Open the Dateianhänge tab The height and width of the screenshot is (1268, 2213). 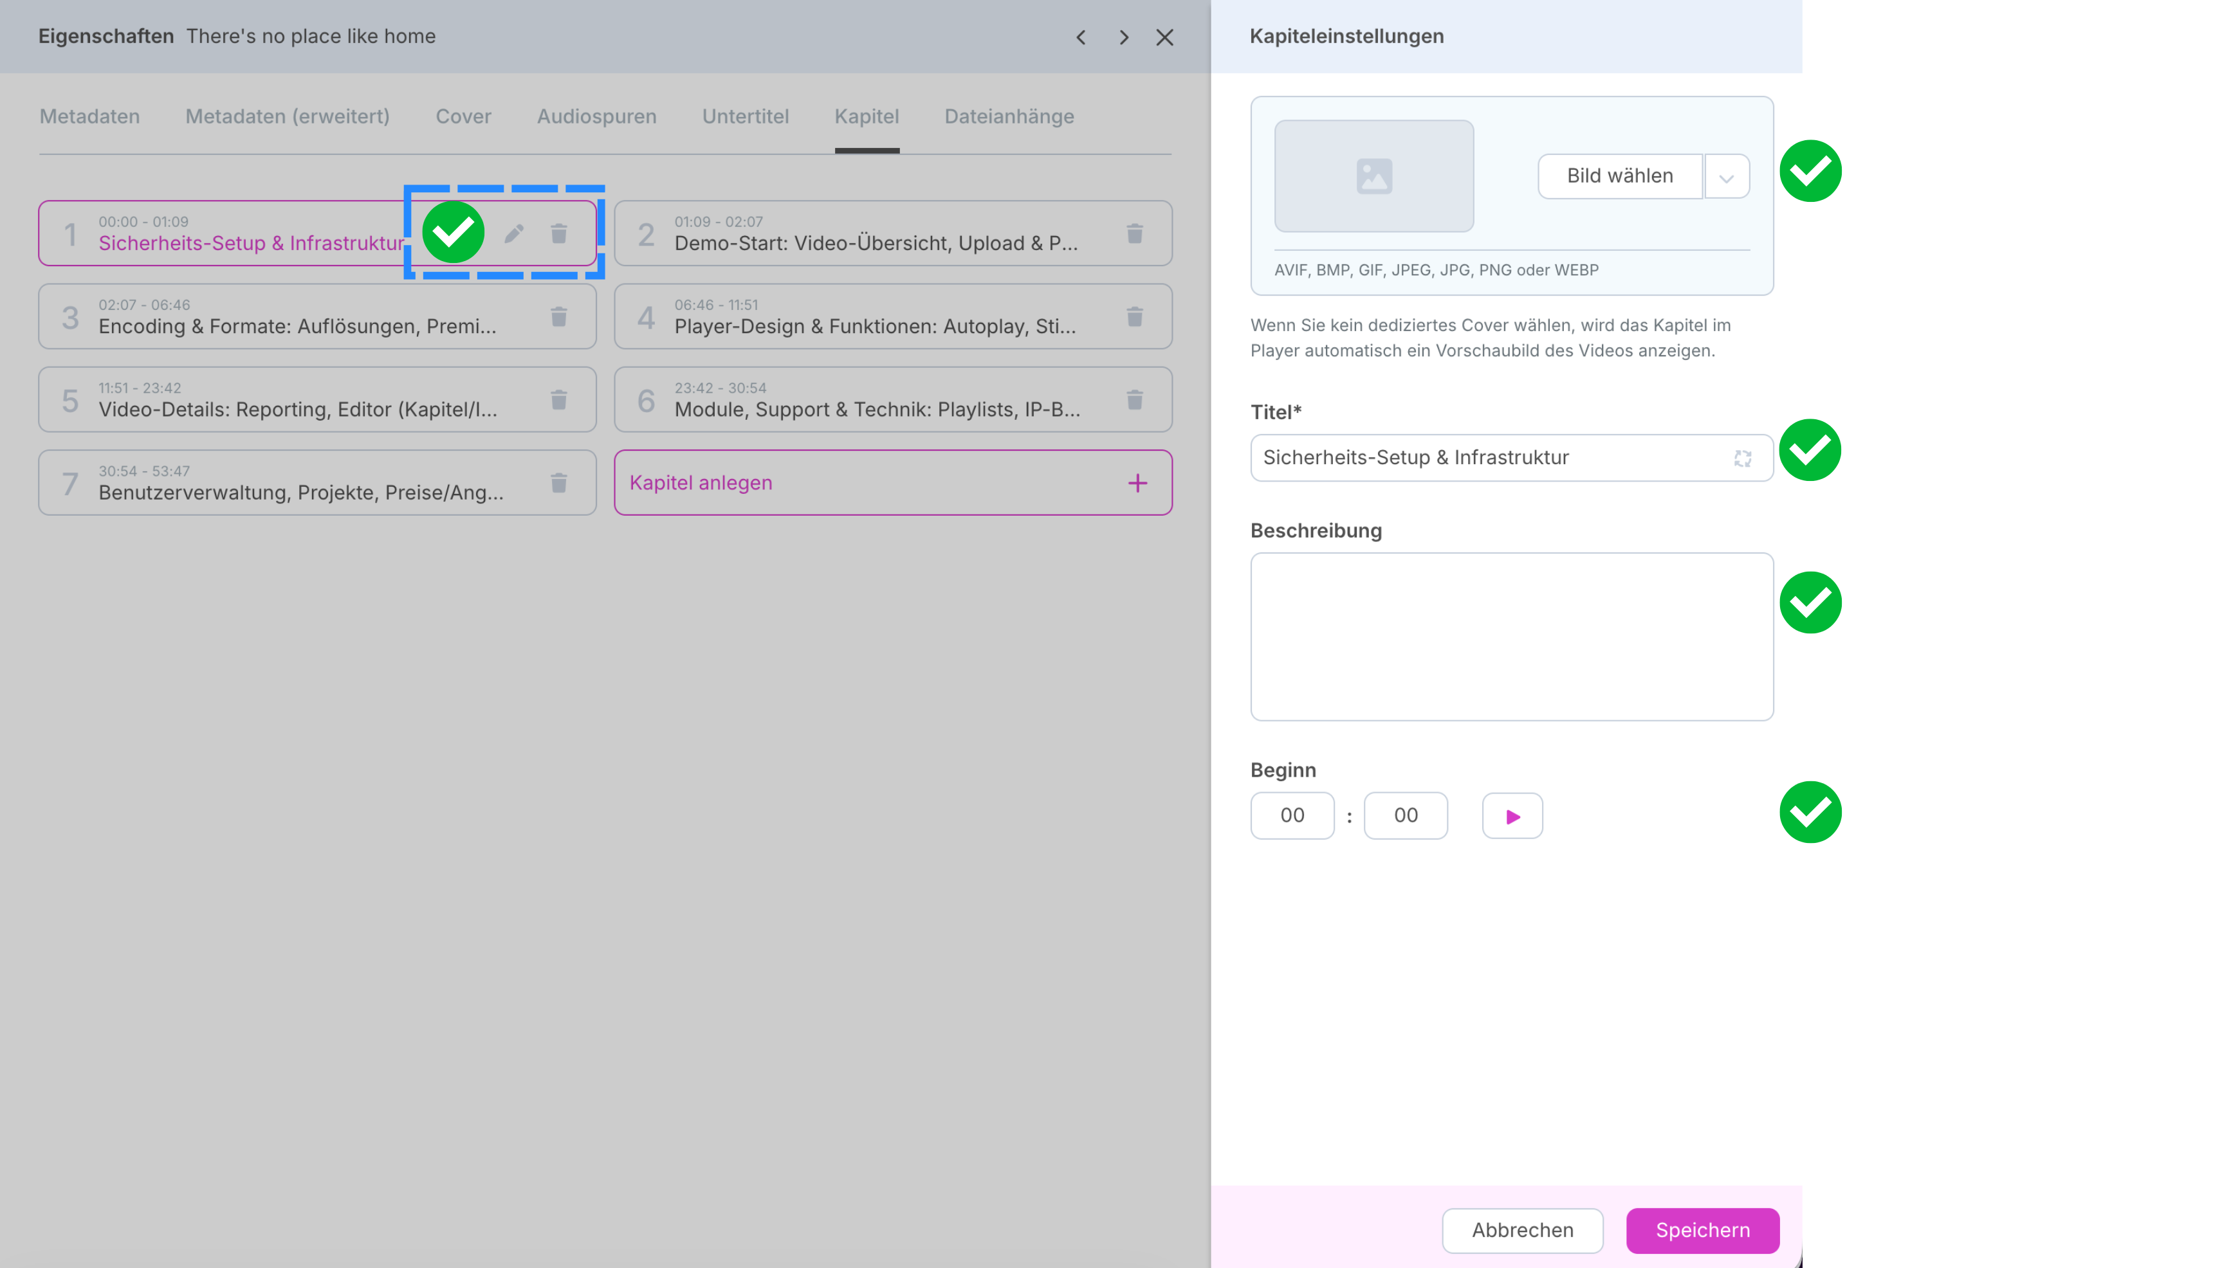pos(1008,116)
